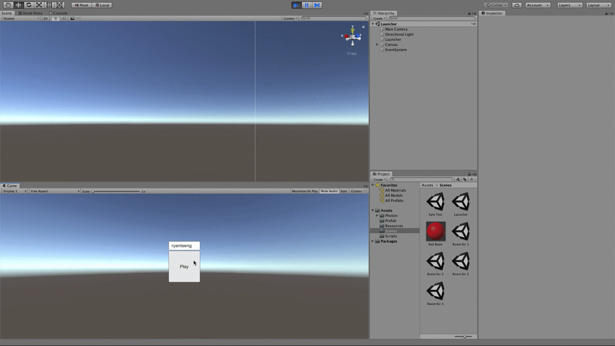This screenshot has height=346, width=615.
Task: Toggle the Local handle rotation button
Action: (102, 5)
